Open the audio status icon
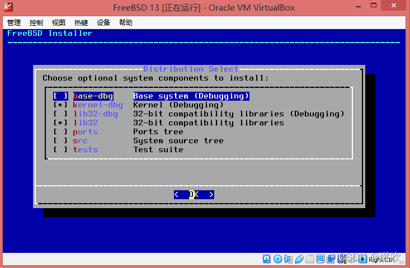 pos(288,259)
